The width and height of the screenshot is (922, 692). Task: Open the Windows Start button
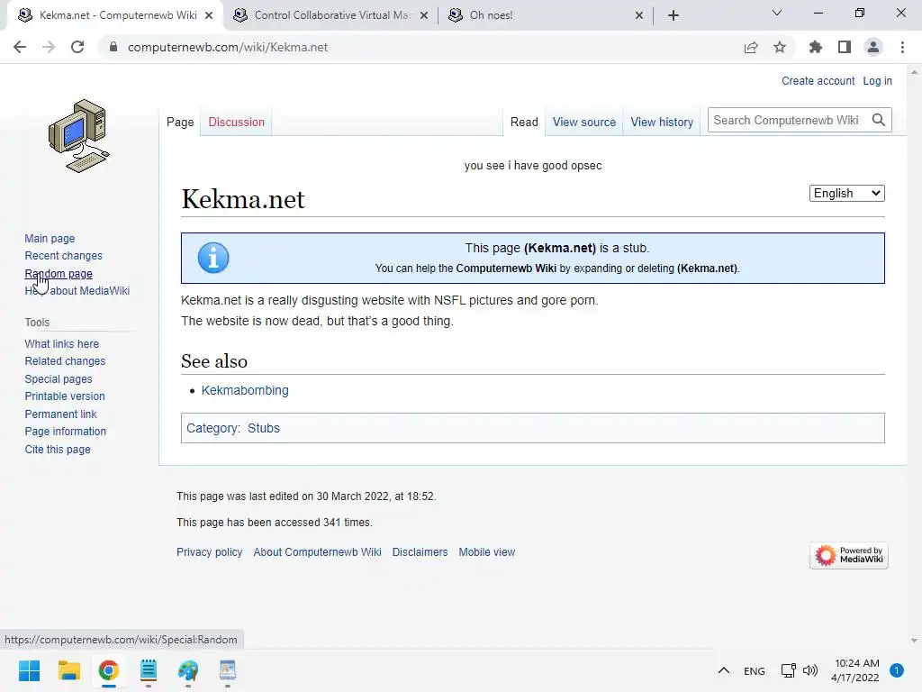30,670
